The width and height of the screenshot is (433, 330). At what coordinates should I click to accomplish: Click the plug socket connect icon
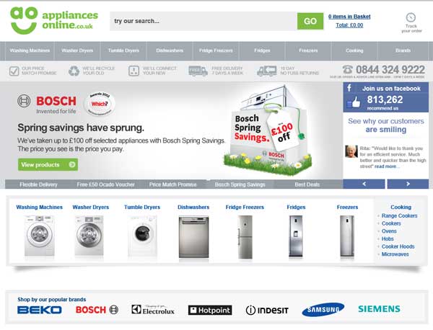coord(134,71)
